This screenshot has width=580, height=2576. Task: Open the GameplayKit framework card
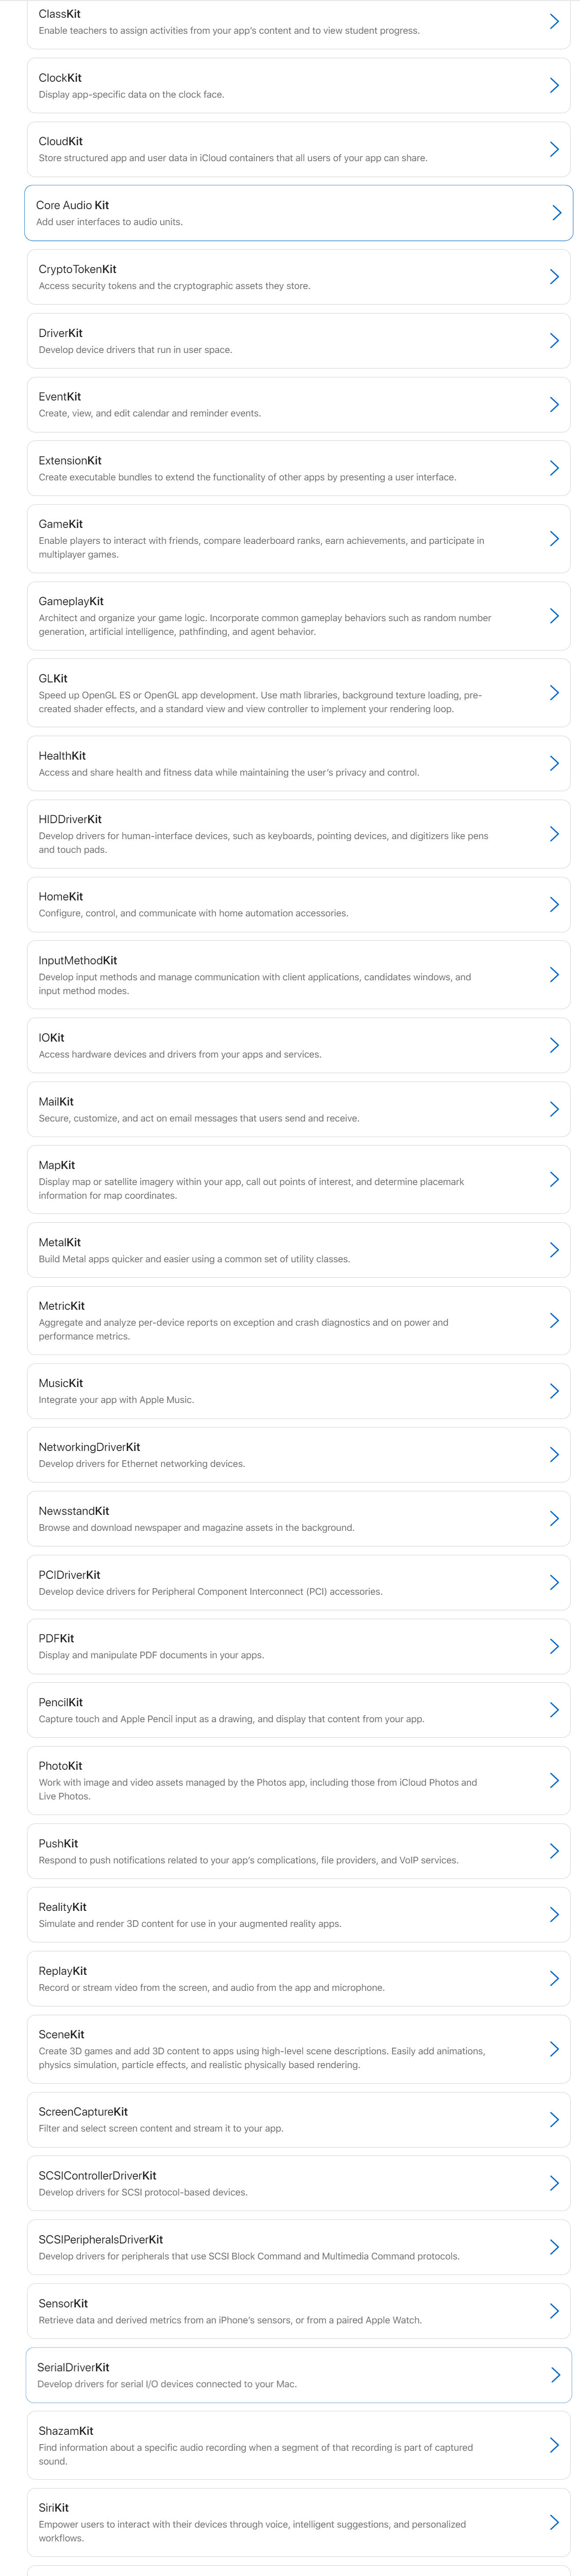pyautogui.click(x=298, y=616)
